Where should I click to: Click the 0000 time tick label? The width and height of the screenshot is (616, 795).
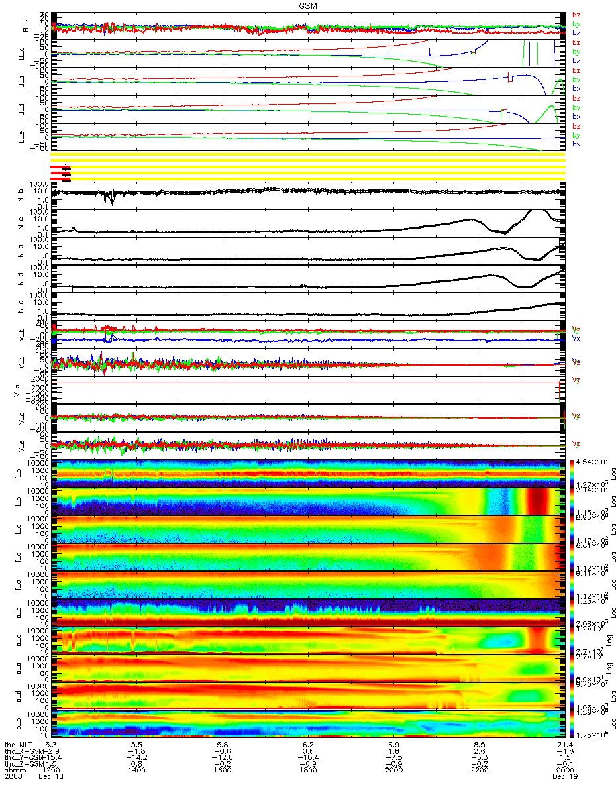564,770
